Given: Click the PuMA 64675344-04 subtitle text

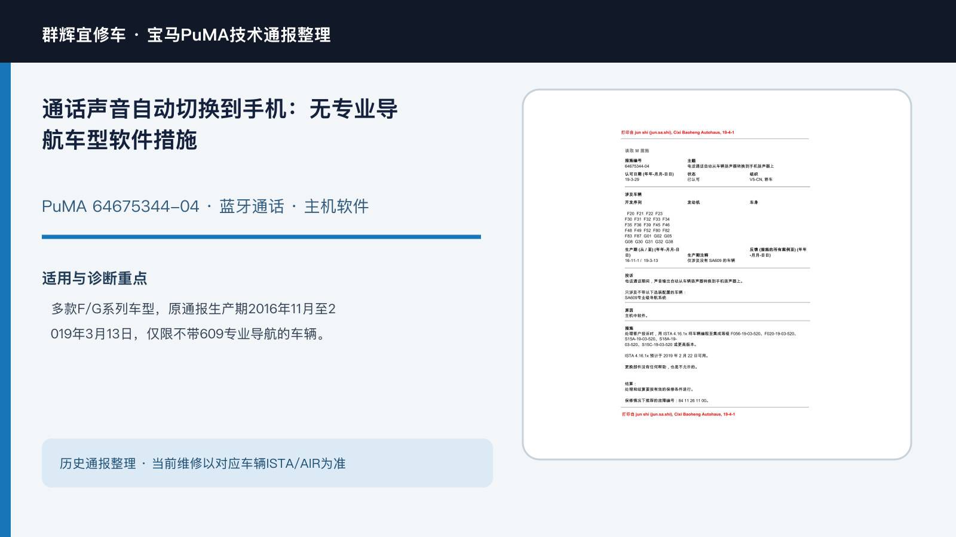Looking at the screenshot, I should (121, 206).
